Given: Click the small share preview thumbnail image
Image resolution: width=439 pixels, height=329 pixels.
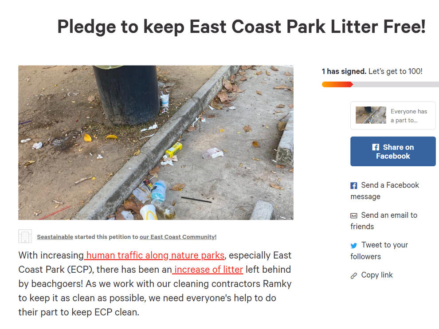Looking at the screenshot, I should (x=371, y=115).
